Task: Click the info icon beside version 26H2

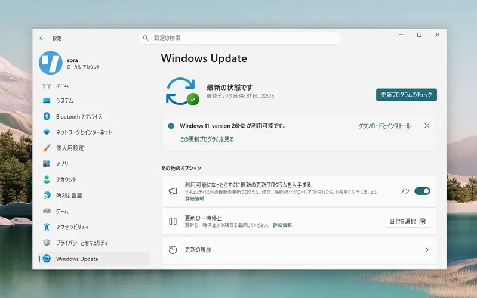Action: coord(171,126)
